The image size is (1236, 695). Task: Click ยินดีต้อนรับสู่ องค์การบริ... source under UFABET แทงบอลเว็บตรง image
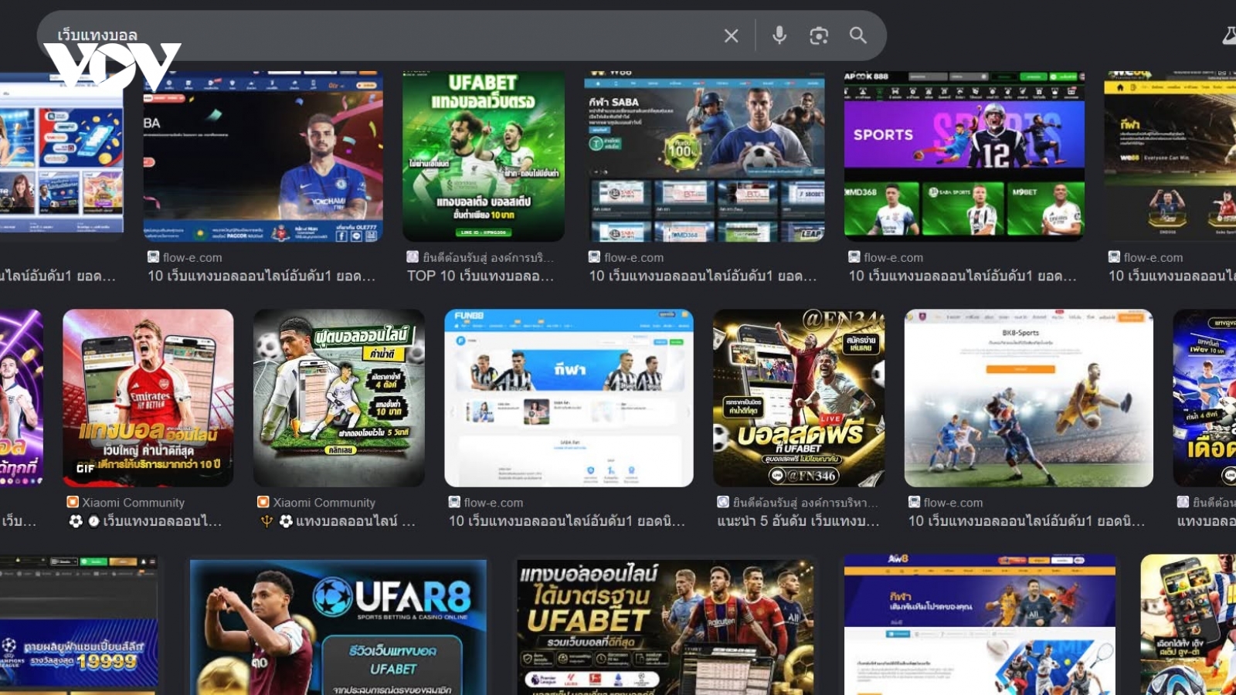pos(488,258)
